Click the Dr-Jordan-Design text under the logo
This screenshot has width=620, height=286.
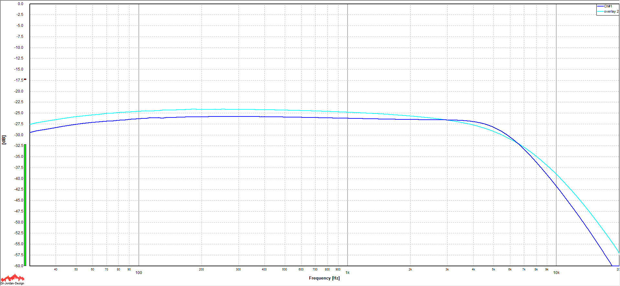click(x=12, y=283)
